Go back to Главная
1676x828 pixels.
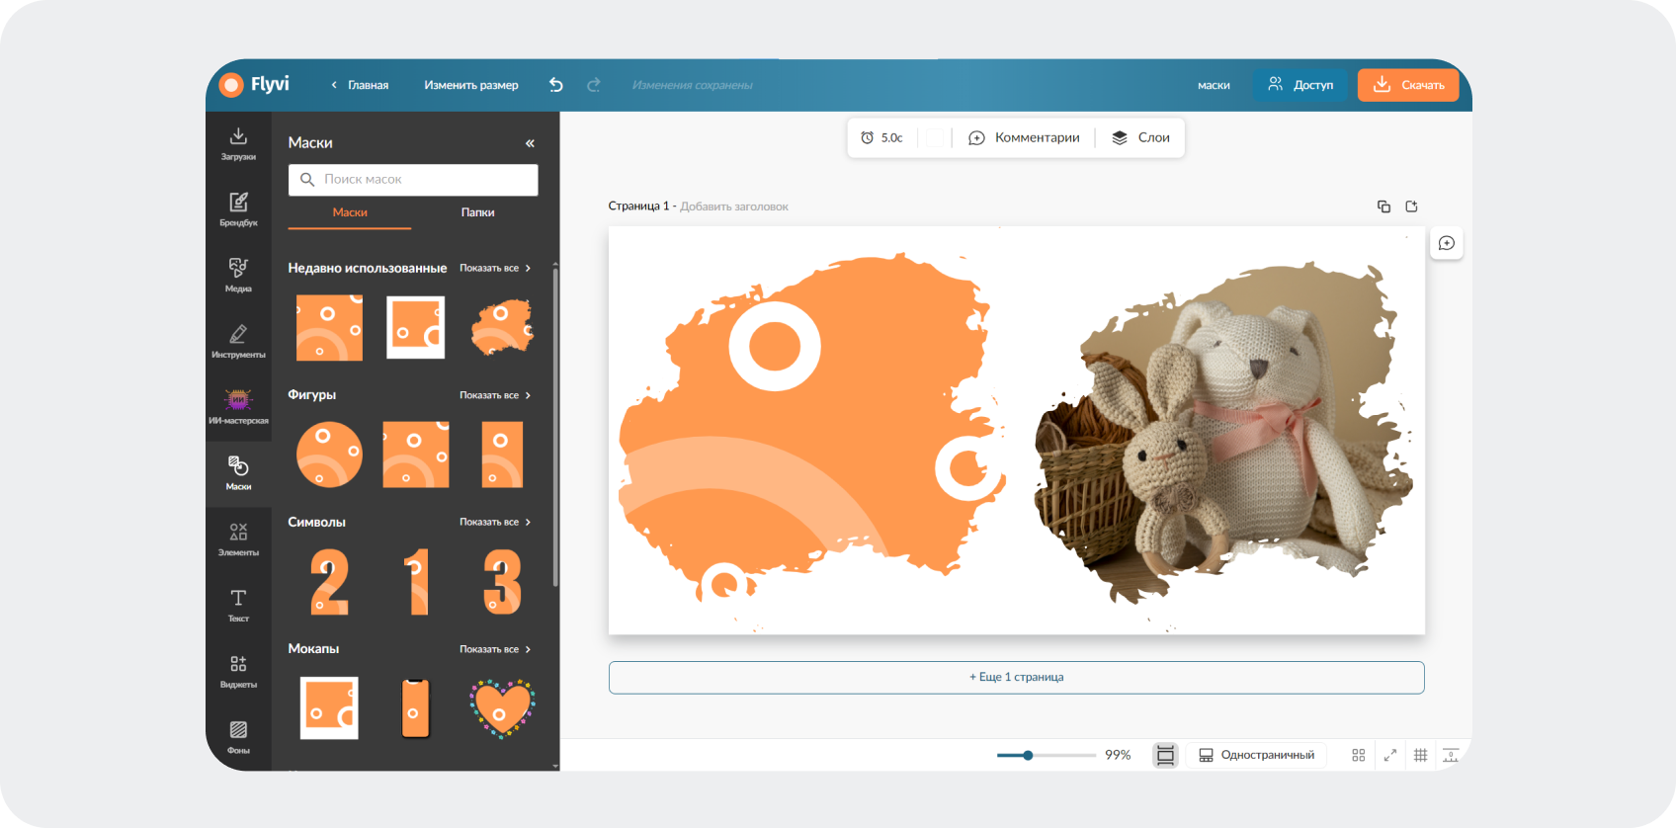pyautogui.click(x=360, y=85)
